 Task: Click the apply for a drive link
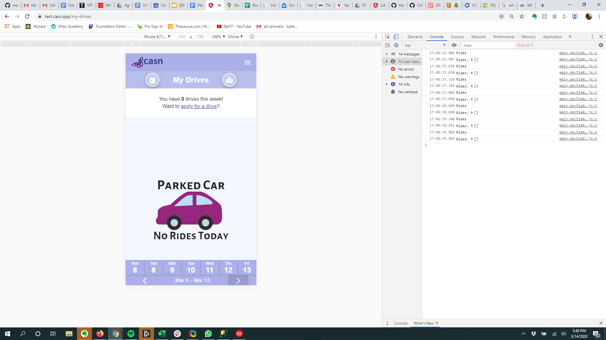(199, 106)
